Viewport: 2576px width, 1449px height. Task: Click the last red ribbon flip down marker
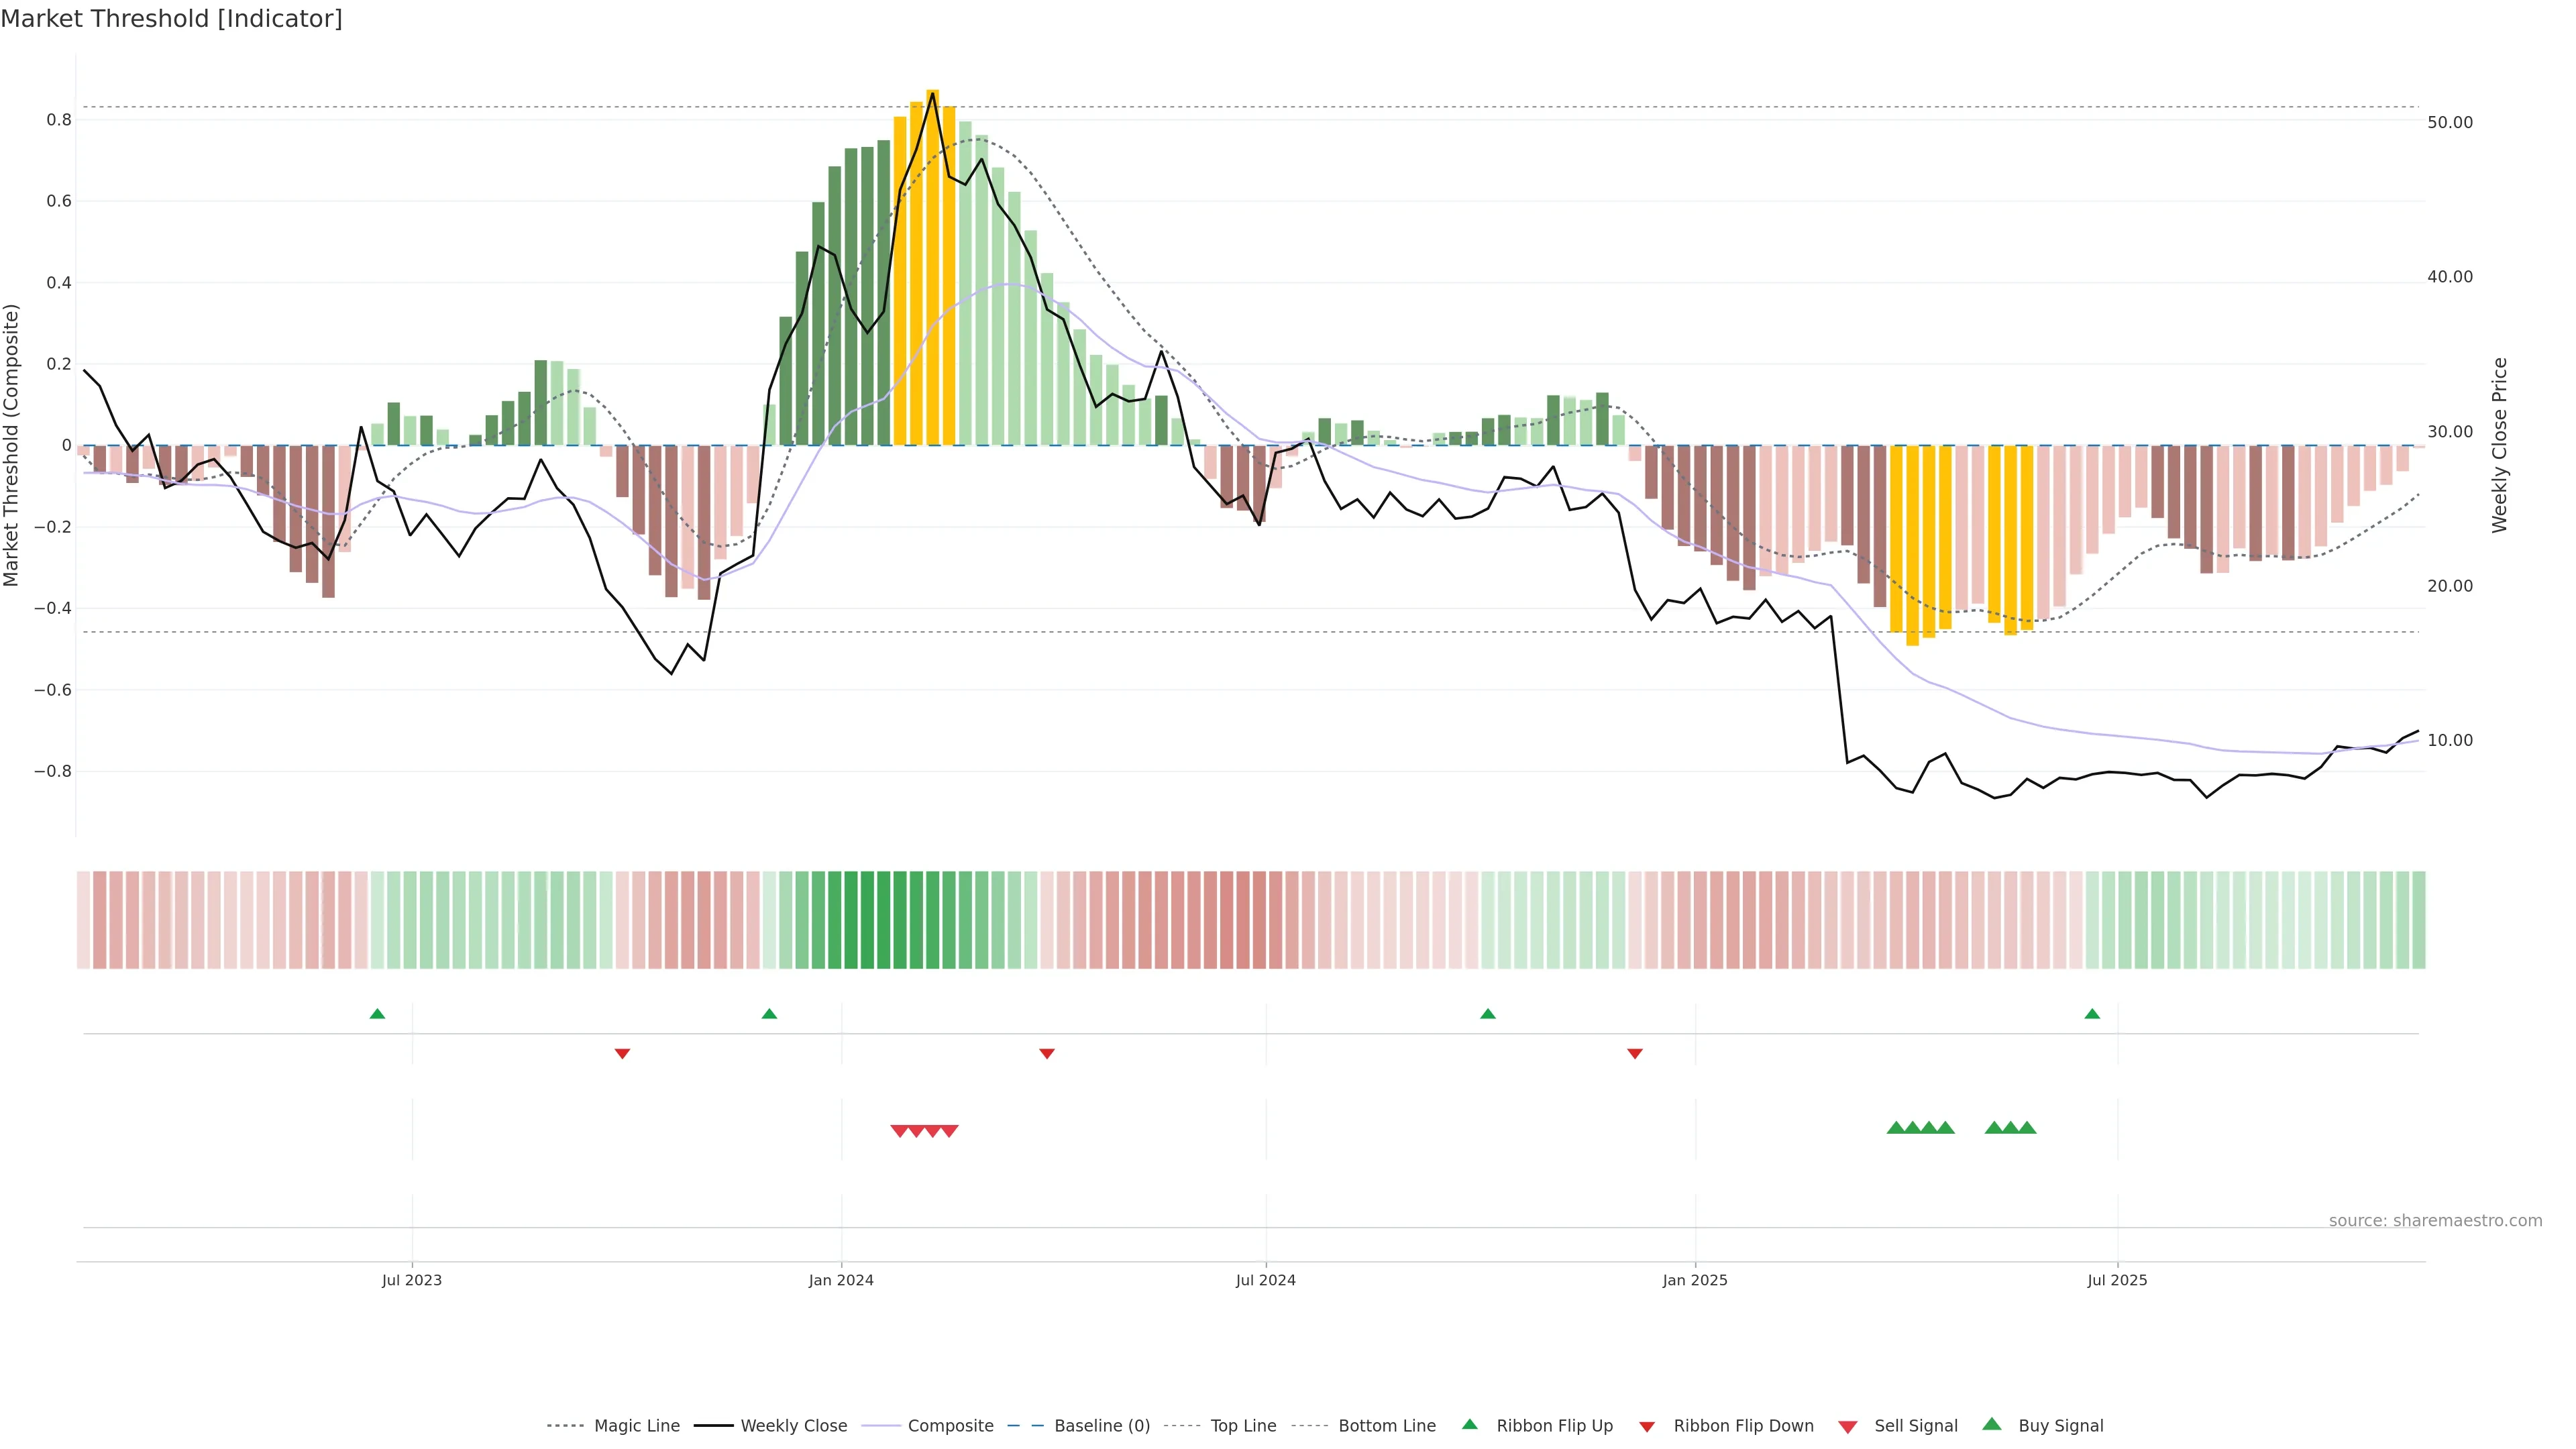(1634, 1053)
